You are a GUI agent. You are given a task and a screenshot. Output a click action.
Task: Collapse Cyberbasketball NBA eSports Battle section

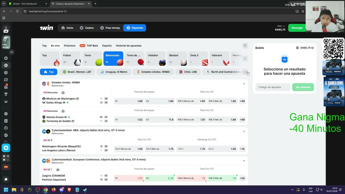pos(244,131)
